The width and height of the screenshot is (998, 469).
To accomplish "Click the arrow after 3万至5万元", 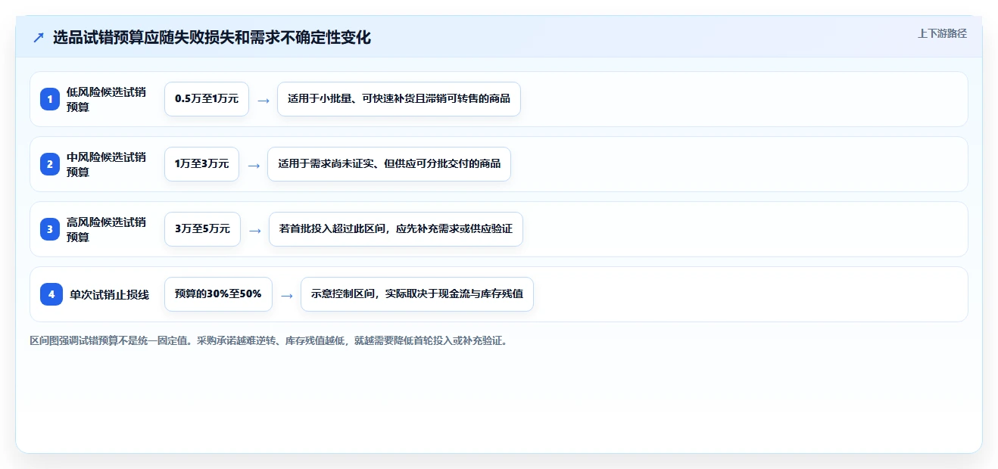I will coord(254,230).
